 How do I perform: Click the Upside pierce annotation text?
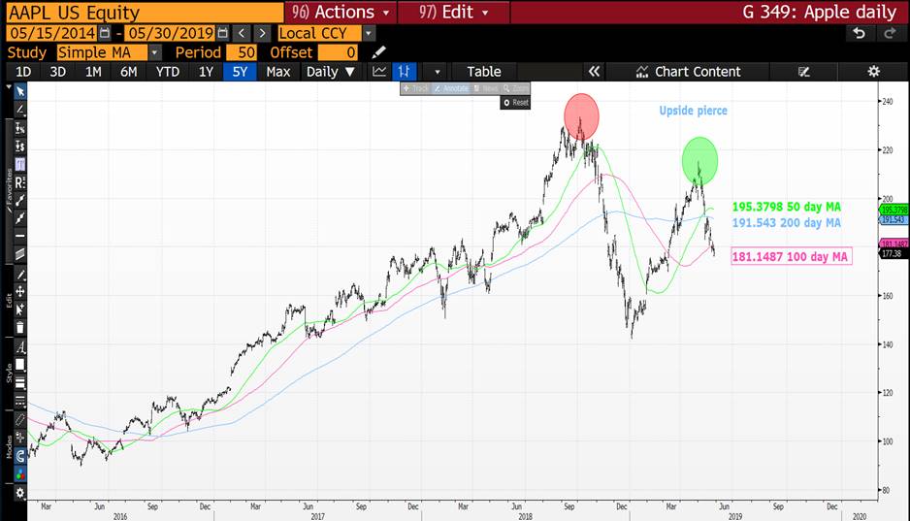[x=693, y=111]
